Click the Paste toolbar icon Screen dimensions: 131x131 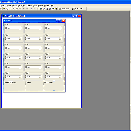click(17, 9)
